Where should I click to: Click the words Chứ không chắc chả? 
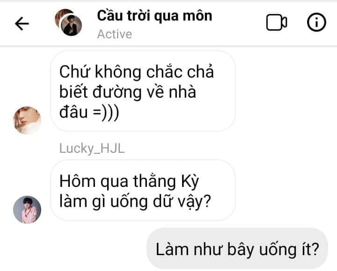tap(137, 71)
